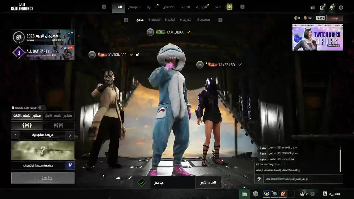Invite awday43 with دعوة button
354x199 pixels.
pos(263,148)
